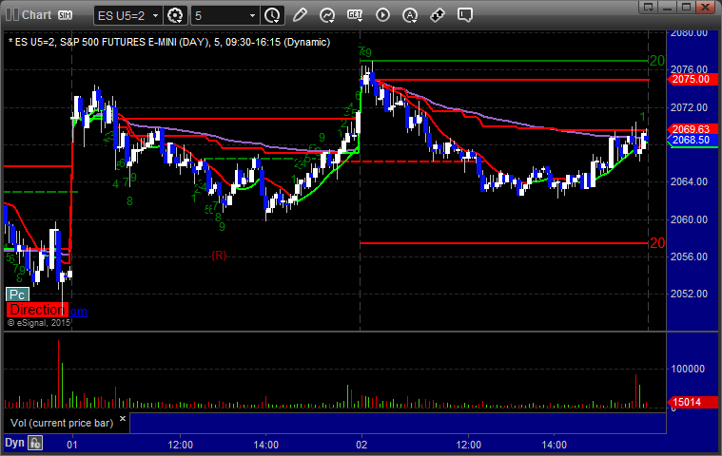Click the GET studies toolbar icon
This screenshot has width=722, height=456.
pos(355,15)
